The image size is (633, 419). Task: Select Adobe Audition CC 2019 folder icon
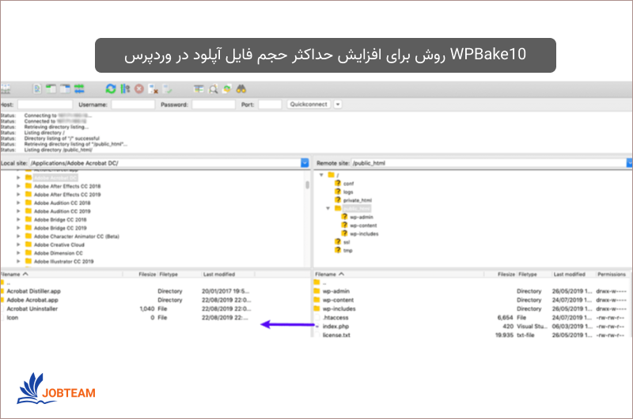(x=28, y=211)
